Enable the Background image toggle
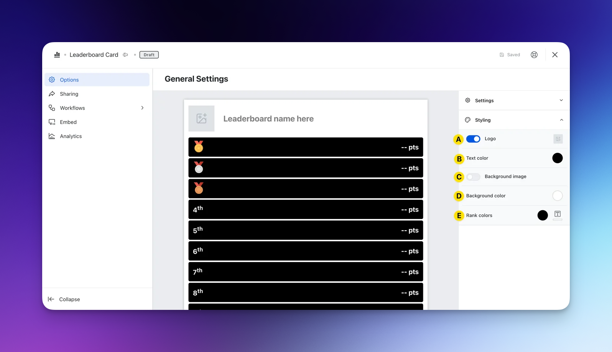This screenshot has height=352, width=612. pos(473,177)
